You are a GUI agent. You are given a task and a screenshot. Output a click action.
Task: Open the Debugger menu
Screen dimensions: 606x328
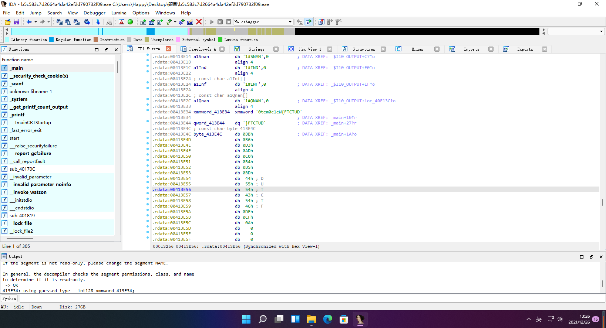(94, 13)
